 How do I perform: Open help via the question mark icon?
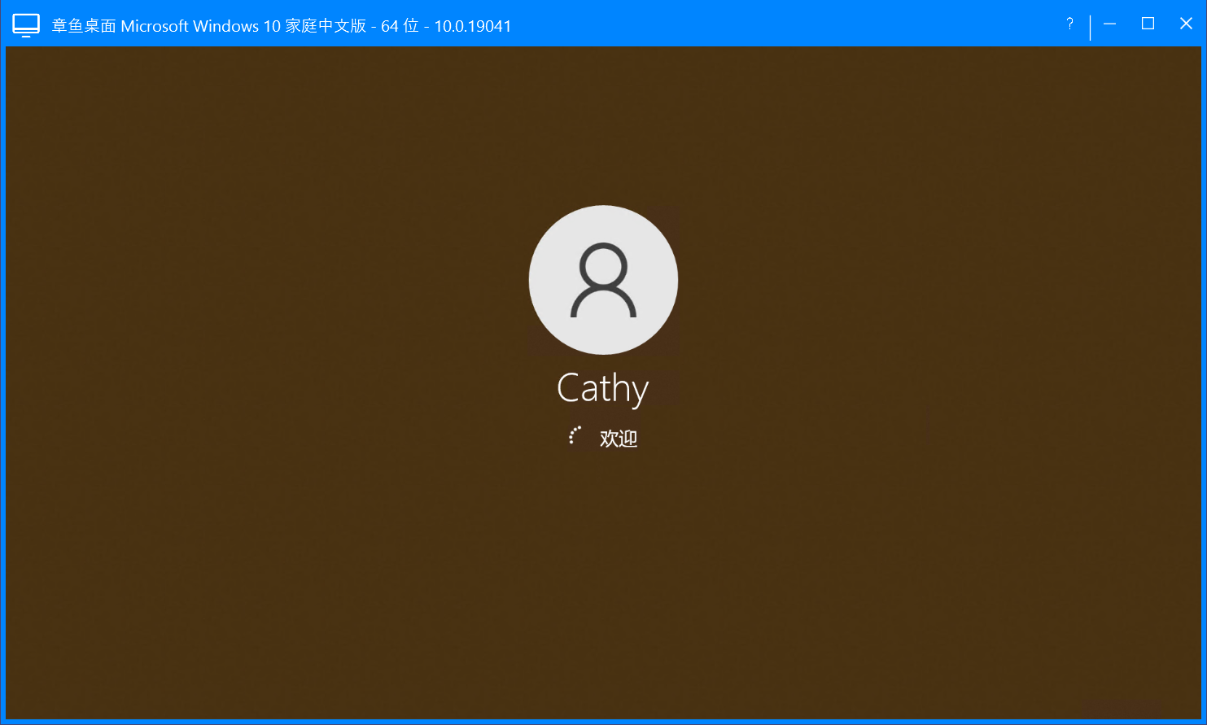point(1069,24)
